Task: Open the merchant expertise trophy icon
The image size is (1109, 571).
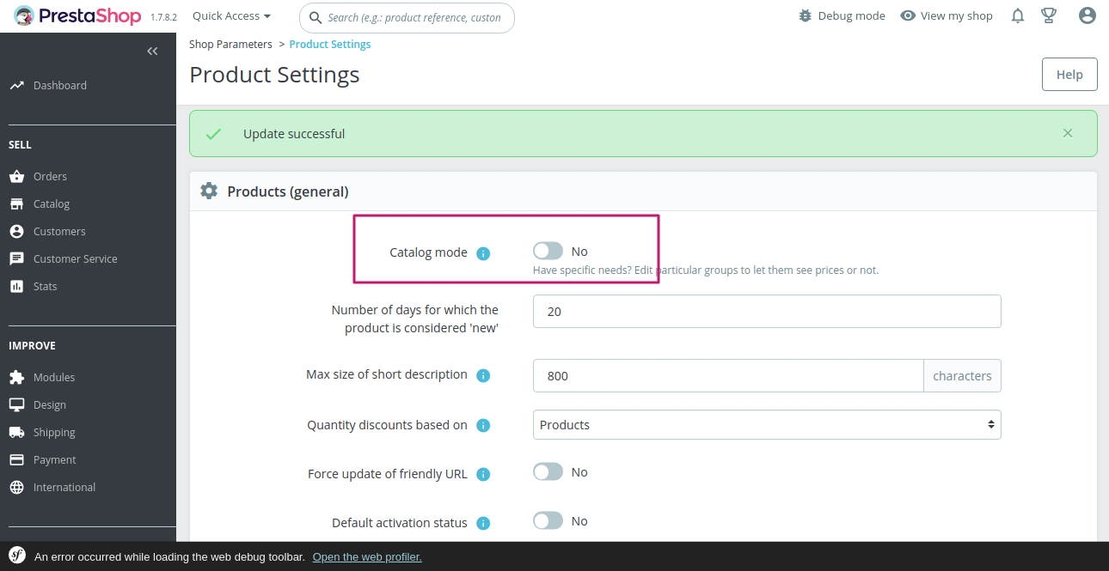Action: tap(1049, 15)
